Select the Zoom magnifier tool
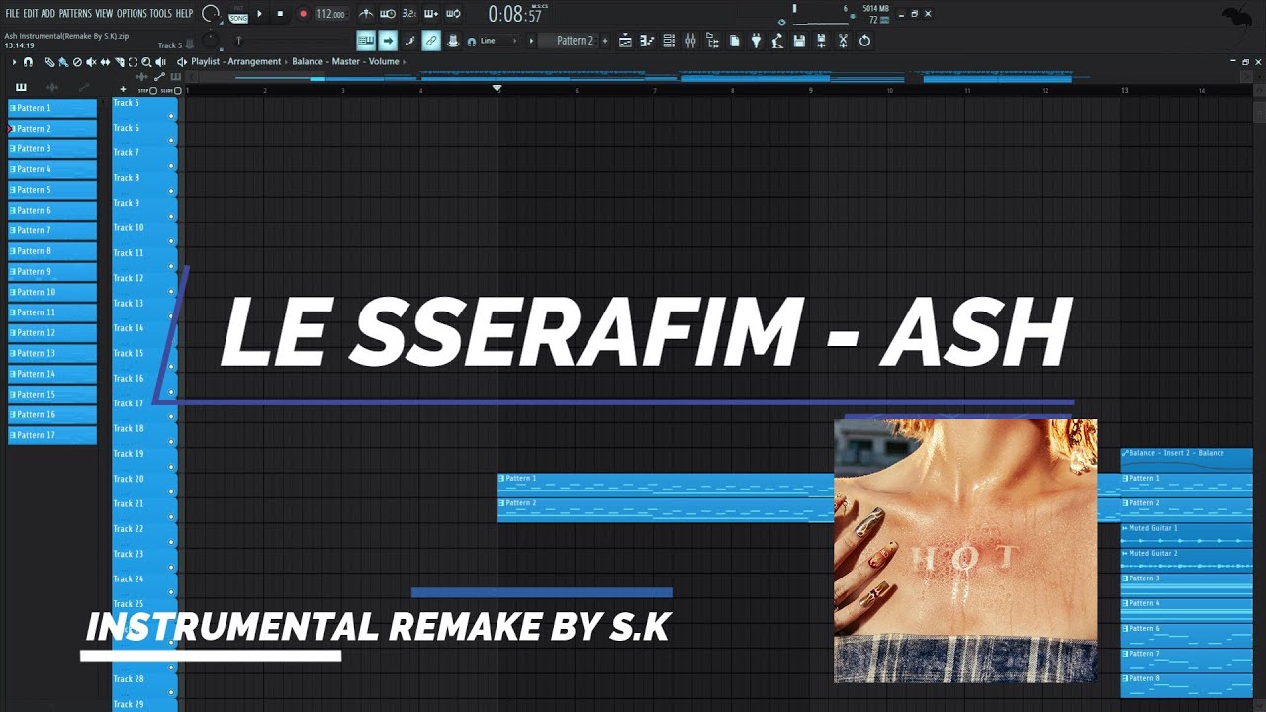Viewport: 1266px width, 712px height. click(146, 62)
